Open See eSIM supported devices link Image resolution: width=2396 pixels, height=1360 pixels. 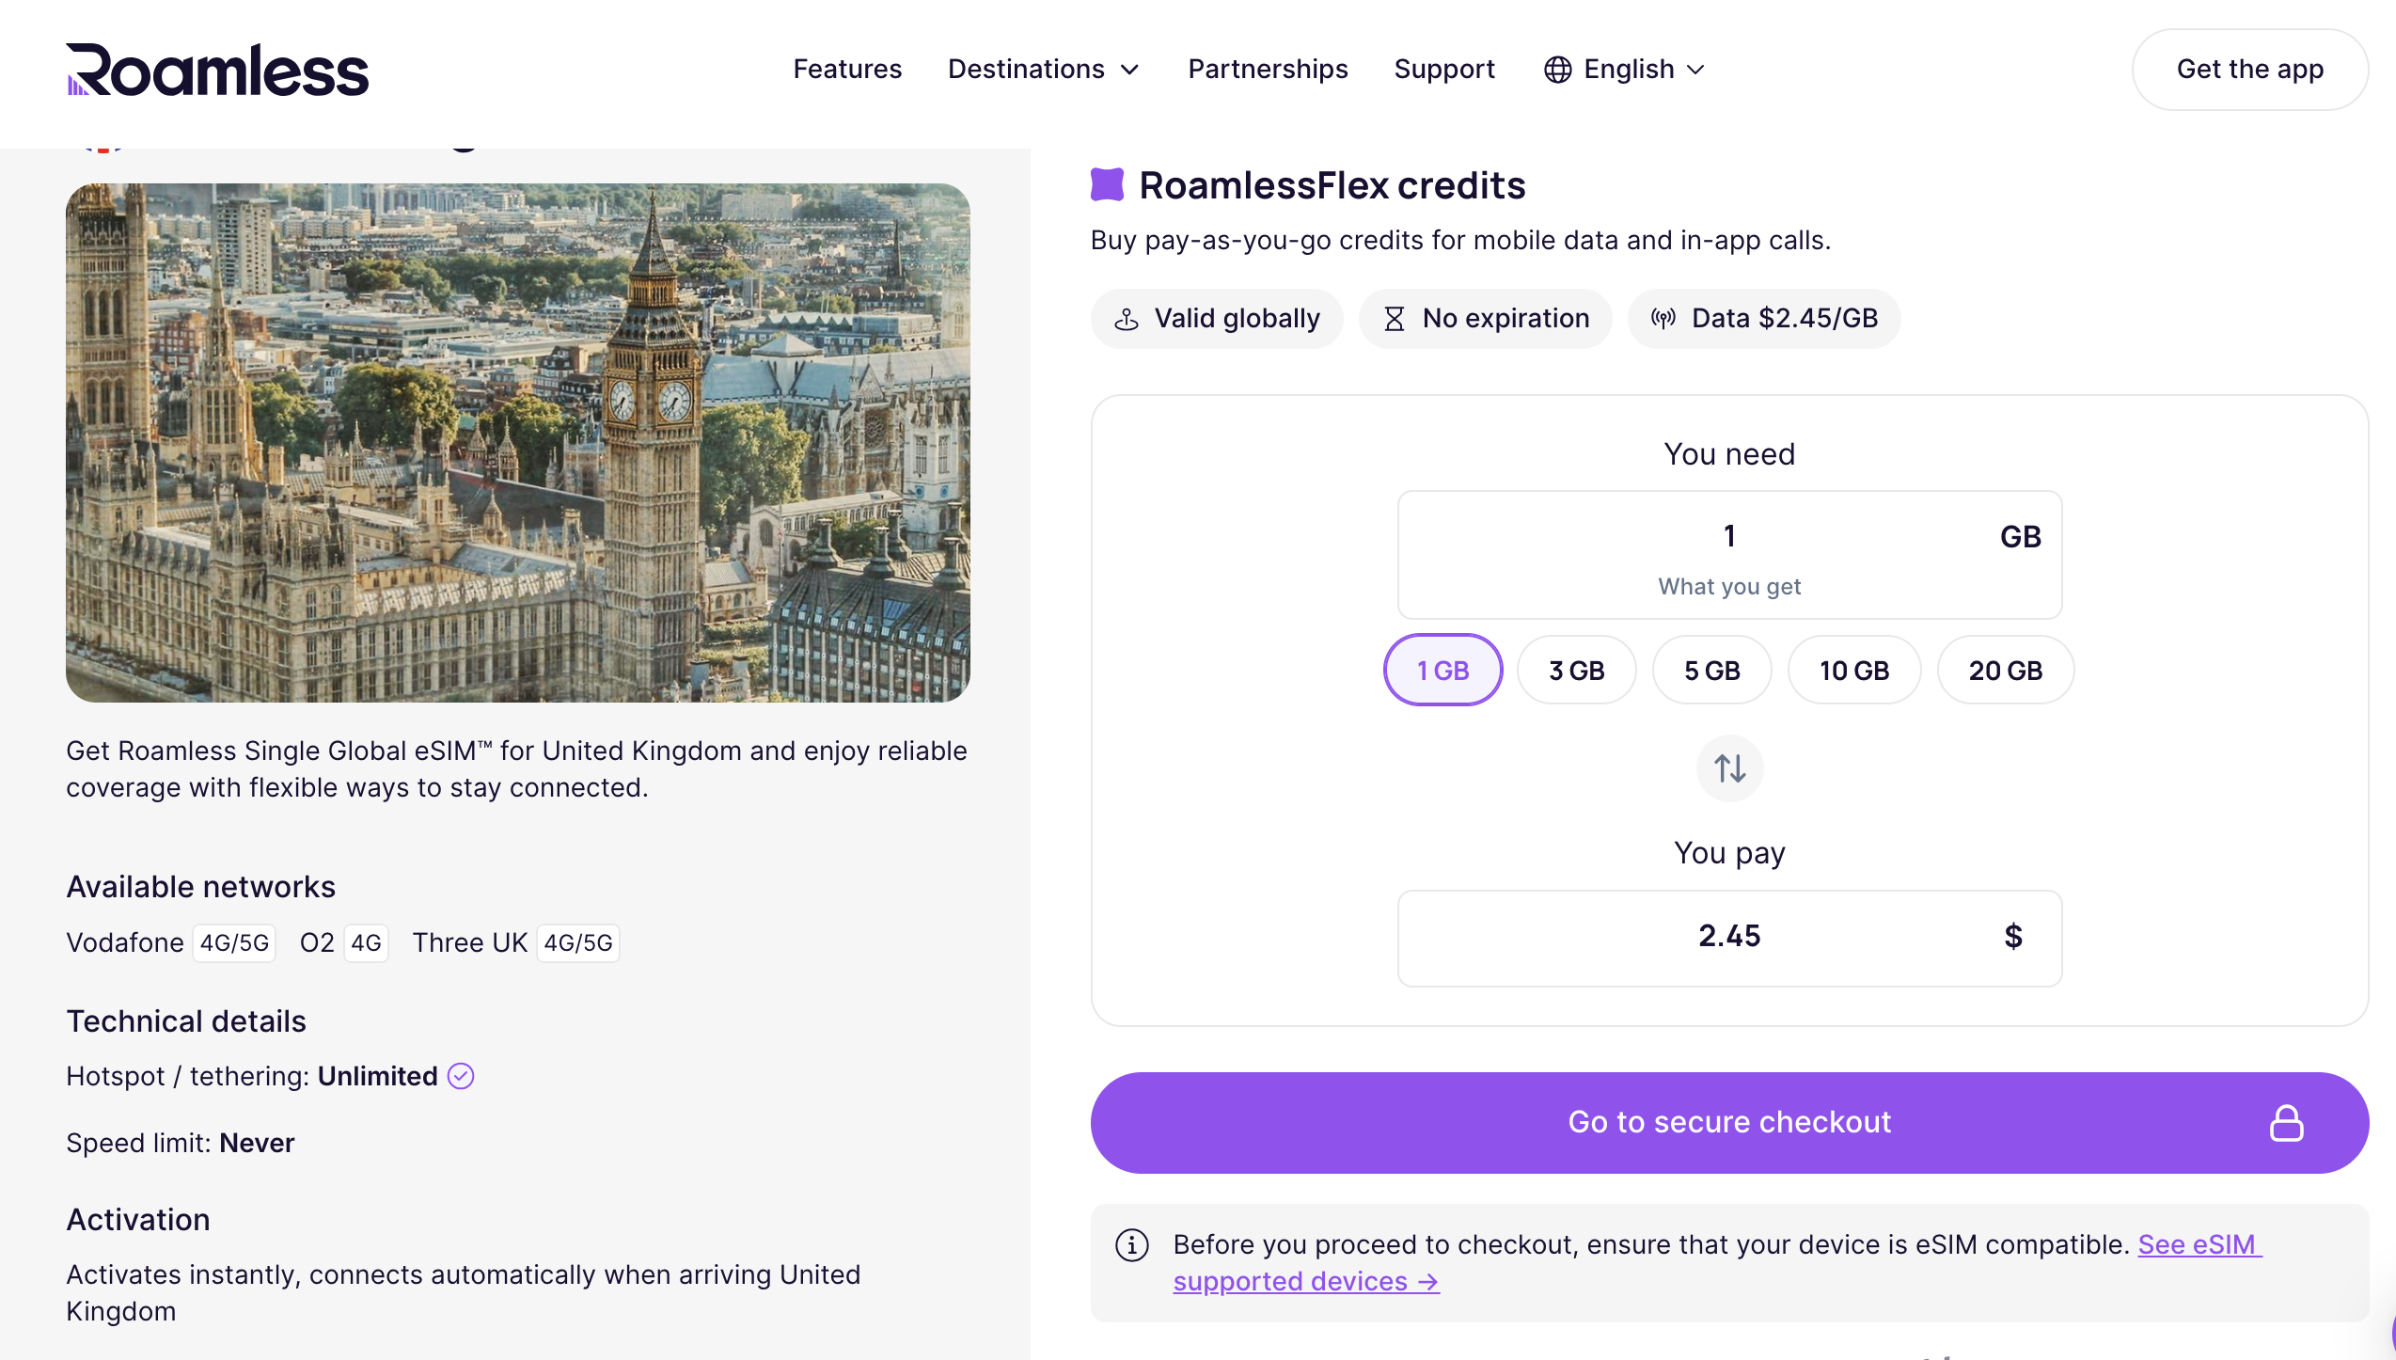(x=1305, y=1282)
